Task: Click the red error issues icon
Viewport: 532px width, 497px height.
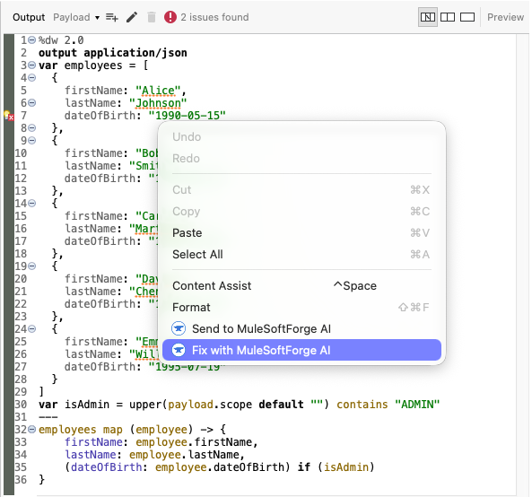Action: [x=170, y=17]
